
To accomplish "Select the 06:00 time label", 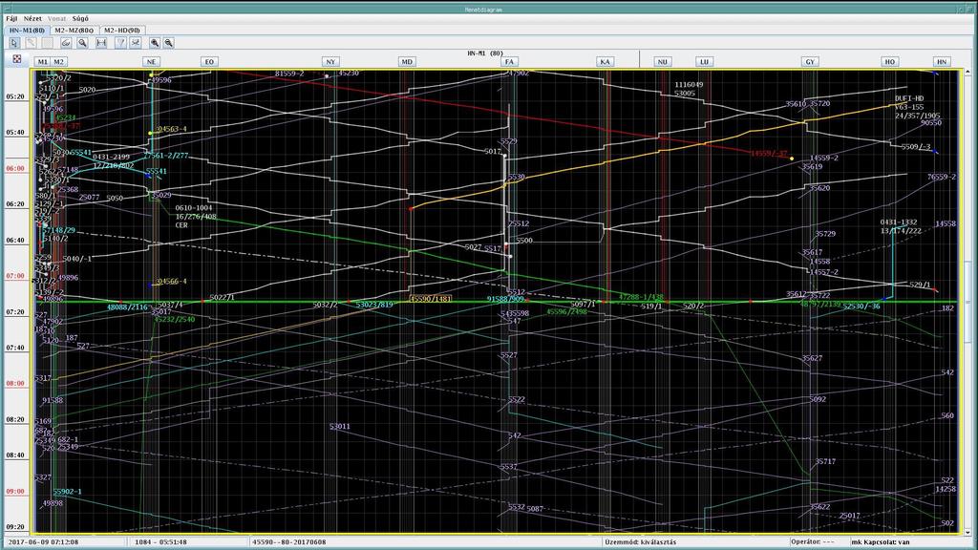I will click(x=15, y=168).
